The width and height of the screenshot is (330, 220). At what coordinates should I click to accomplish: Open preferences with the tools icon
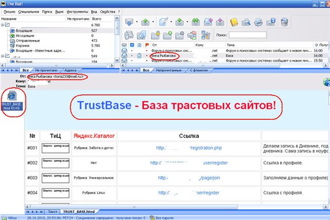(206, 35)
